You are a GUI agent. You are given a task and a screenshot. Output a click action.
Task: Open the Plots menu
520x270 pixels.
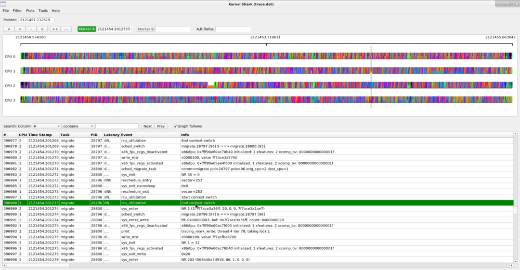click(x=30, y=10)
